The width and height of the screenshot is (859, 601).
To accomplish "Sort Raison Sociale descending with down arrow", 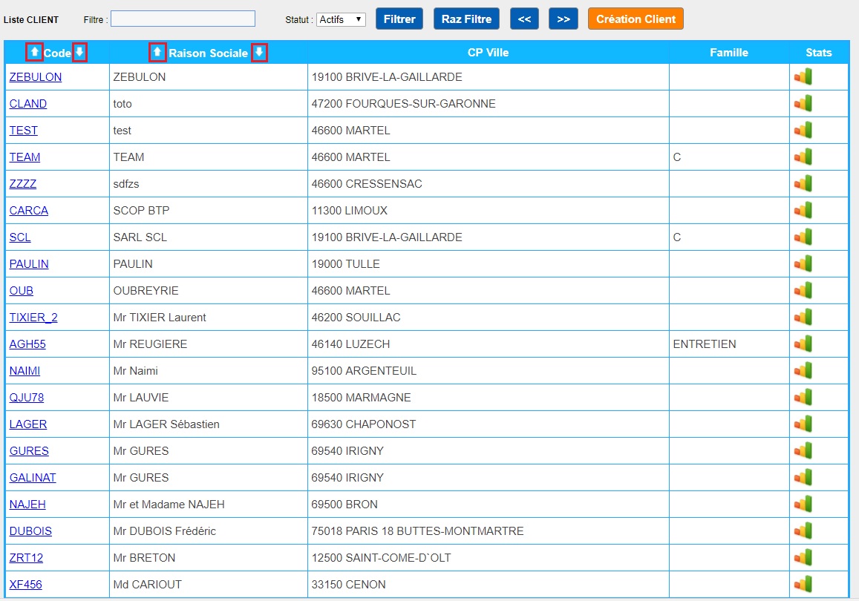I will [x=259, y=53].
